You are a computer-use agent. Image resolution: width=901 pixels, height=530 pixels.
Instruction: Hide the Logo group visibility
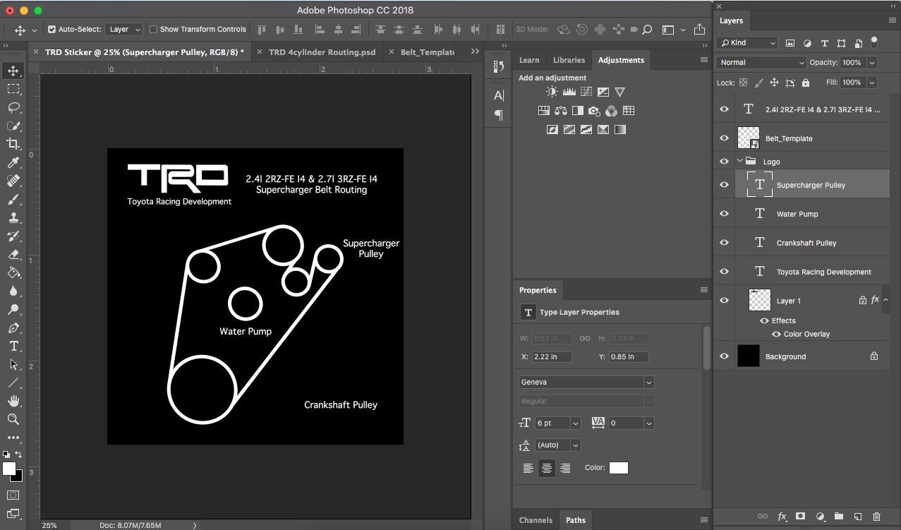(x=724, y=162)
